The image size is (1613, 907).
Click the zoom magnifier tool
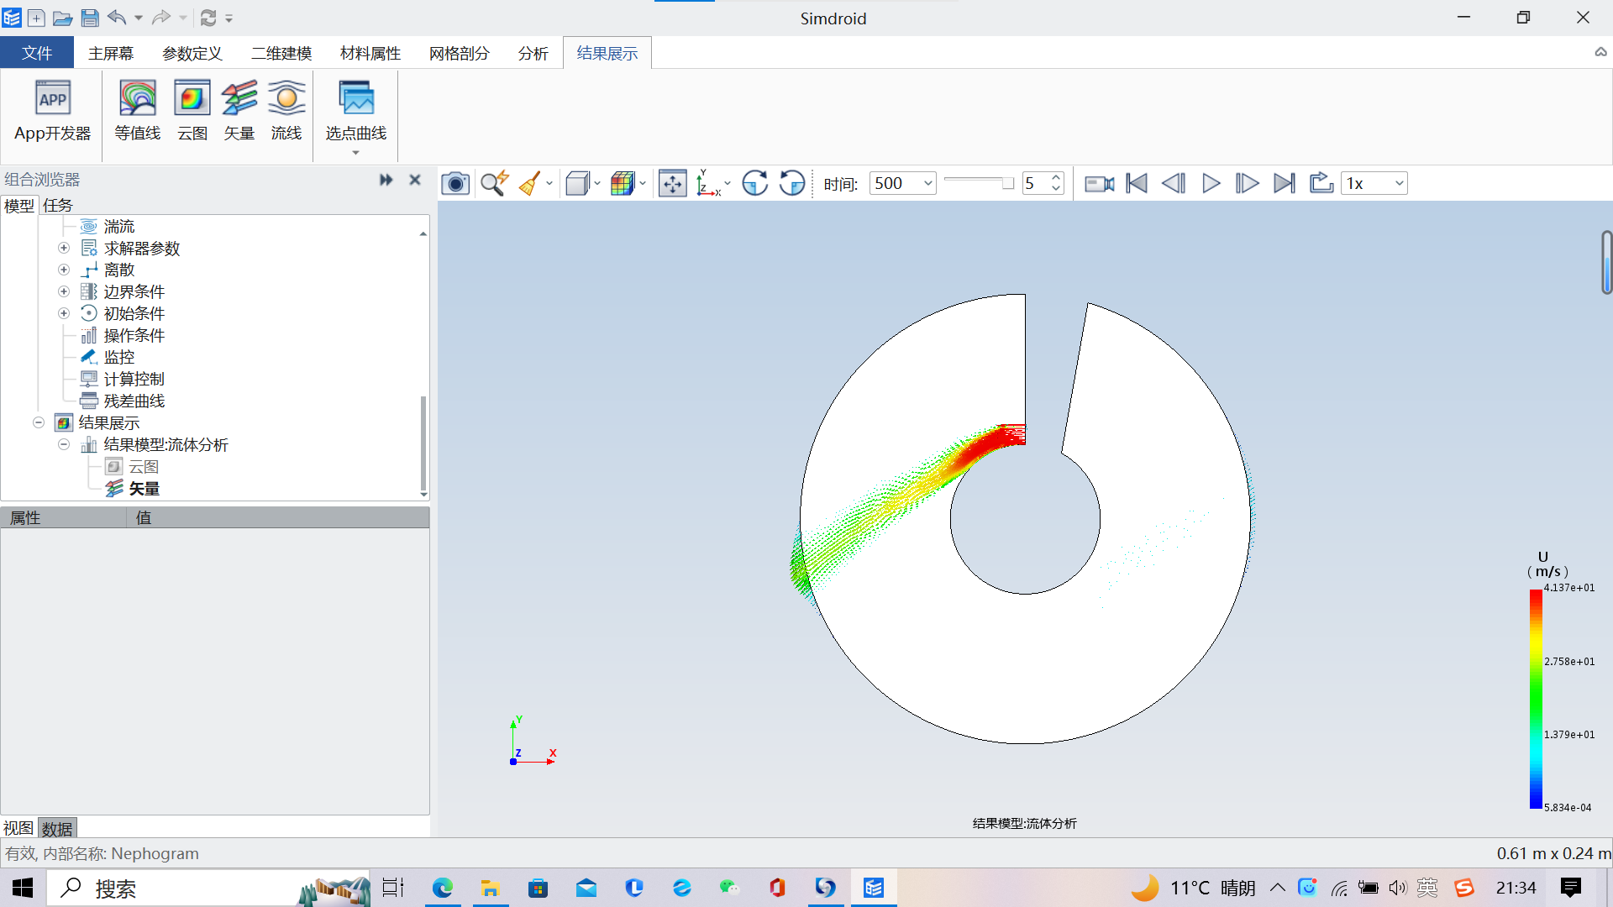point(494,183)
